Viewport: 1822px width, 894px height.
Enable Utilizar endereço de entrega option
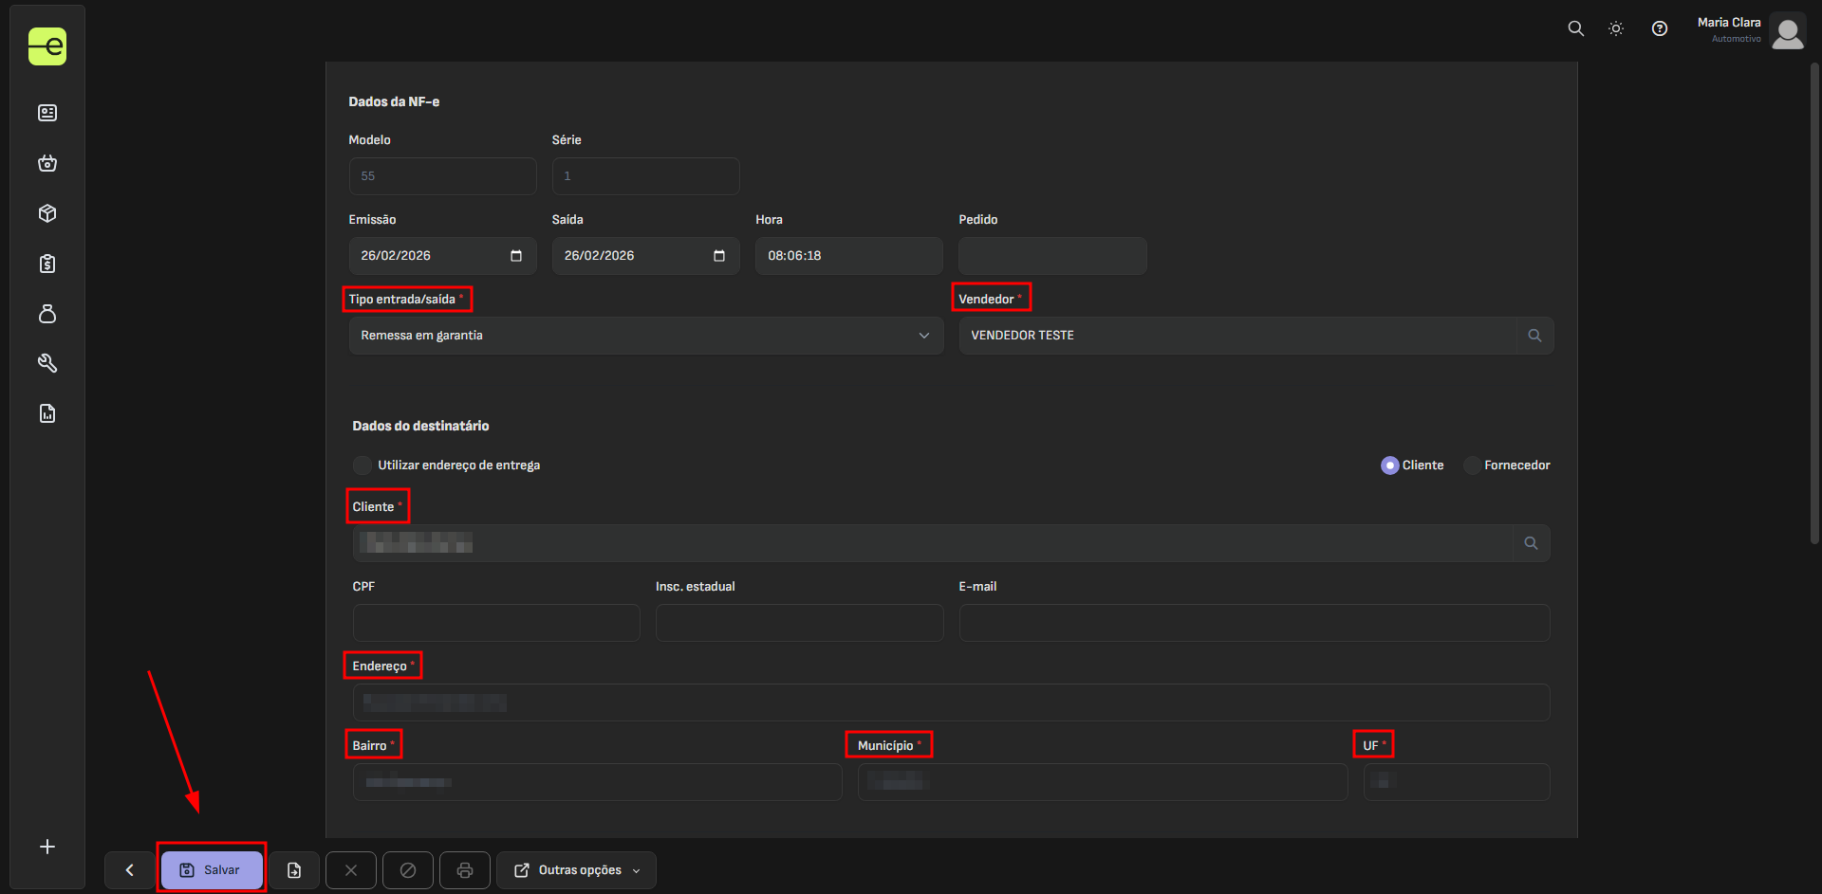click(363, 465)
